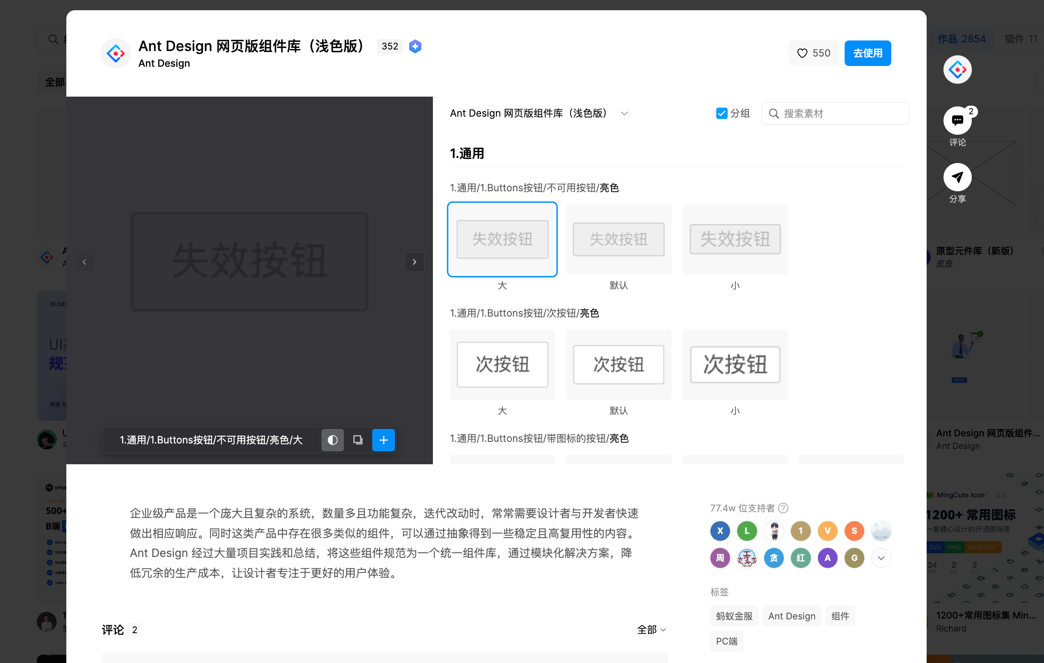This screenshot has width=1044, height=663.
Task: Click the 全部 filter in background page
Action: pos(55,82)
